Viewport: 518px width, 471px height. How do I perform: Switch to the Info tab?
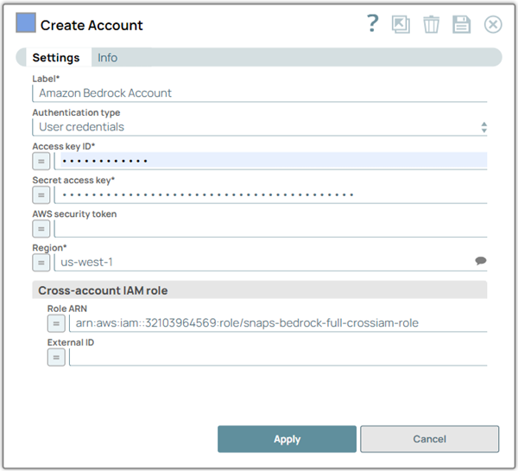(107, 58)
